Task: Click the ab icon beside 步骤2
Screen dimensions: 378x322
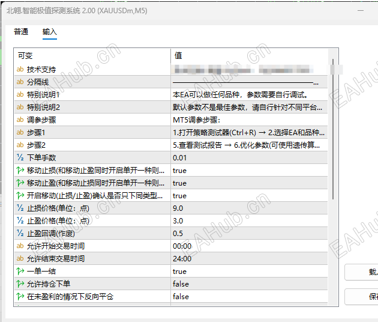Action: (20, 145)
